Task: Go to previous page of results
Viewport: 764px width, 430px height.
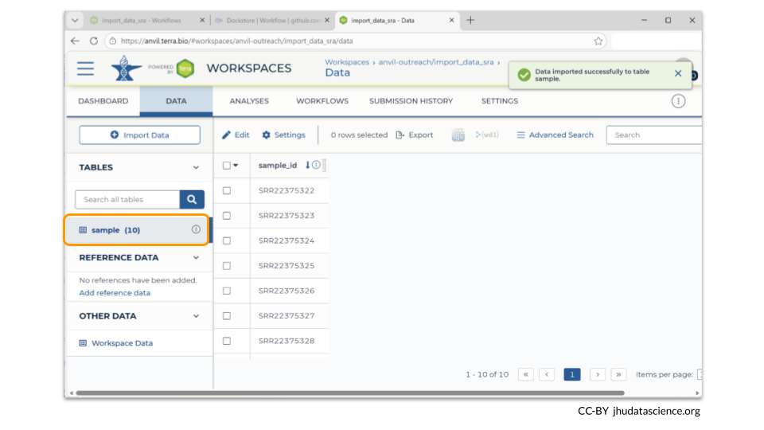Action: [x=547, y=374]
